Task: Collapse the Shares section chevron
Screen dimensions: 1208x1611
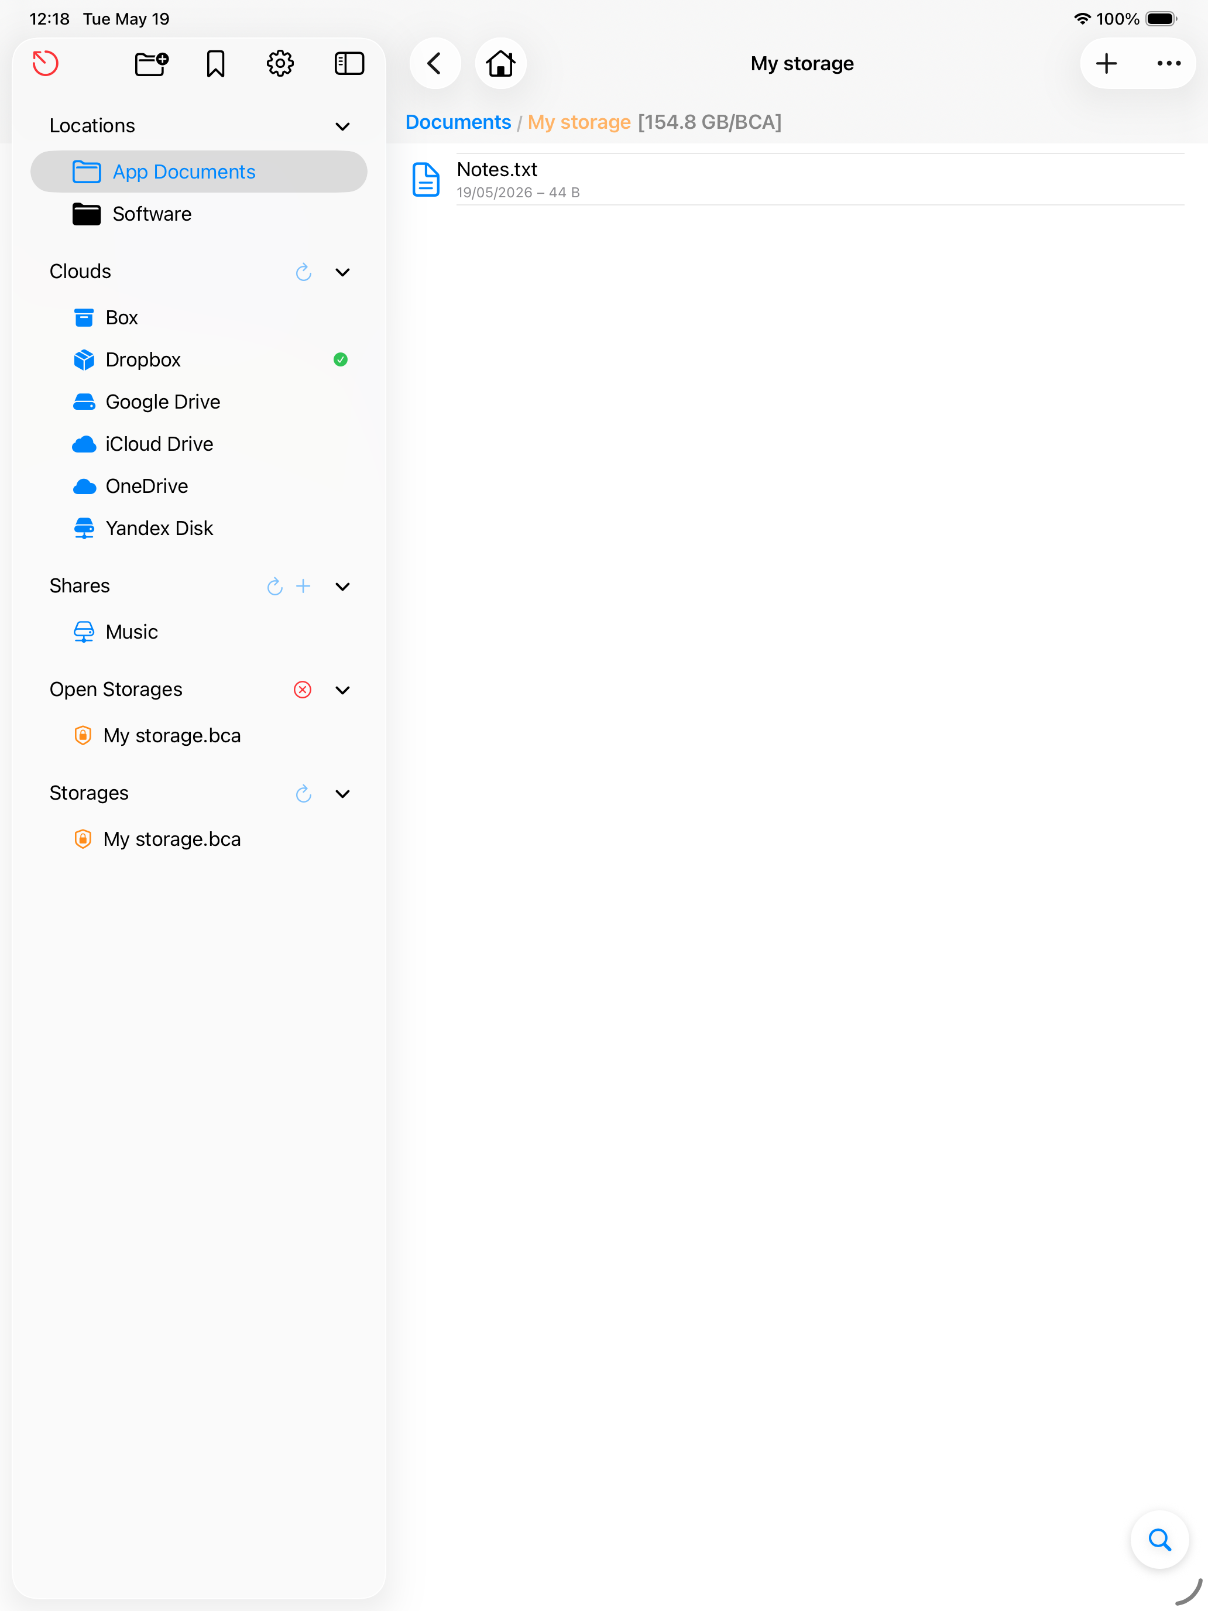Action: [x=342, y=587]
